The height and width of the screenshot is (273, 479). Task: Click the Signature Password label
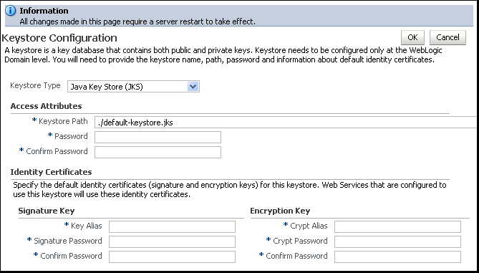pyautogui.click(x=68, y=241)
